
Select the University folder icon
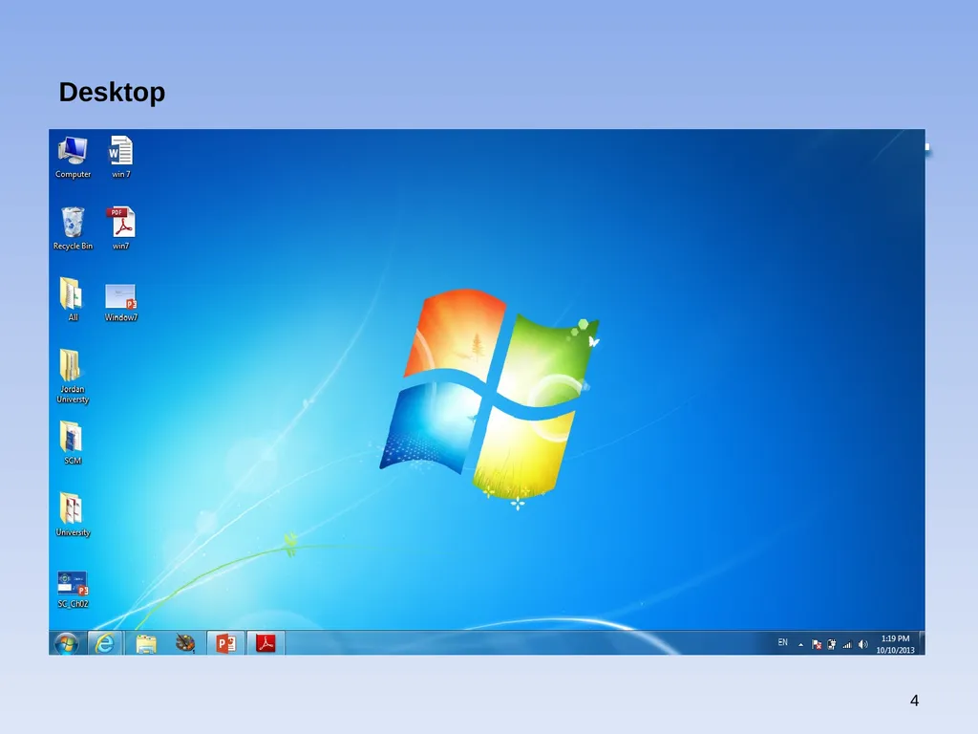tap(73, 515)
